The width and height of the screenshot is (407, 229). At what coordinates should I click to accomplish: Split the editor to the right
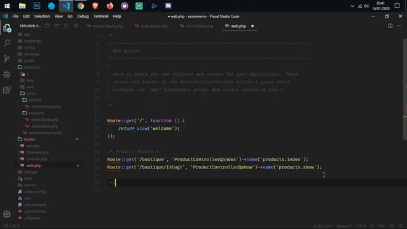[390, 25]
